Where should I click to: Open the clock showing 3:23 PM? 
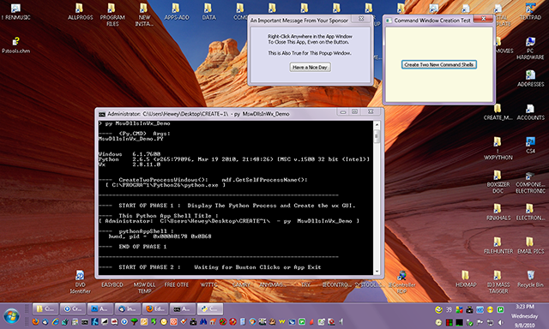point(525,307)
